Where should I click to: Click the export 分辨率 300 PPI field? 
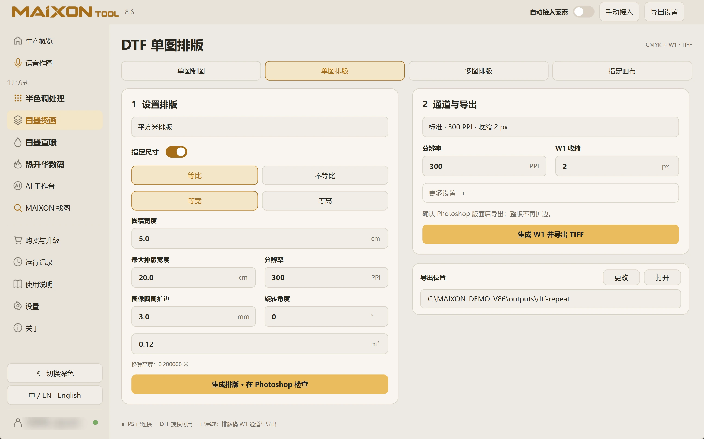tap(484, 166)
